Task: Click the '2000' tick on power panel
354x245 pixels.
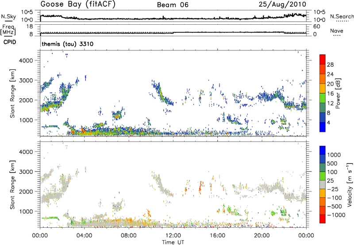Action: pyautogui.click(x=26, y=100)
